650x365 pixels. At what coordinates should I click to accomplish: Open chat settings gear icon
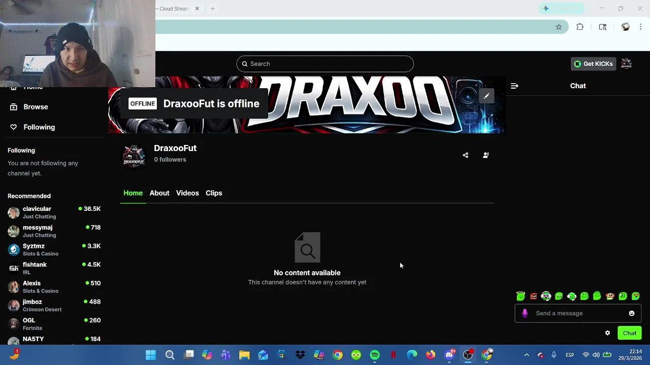click(x=607, y=333)
